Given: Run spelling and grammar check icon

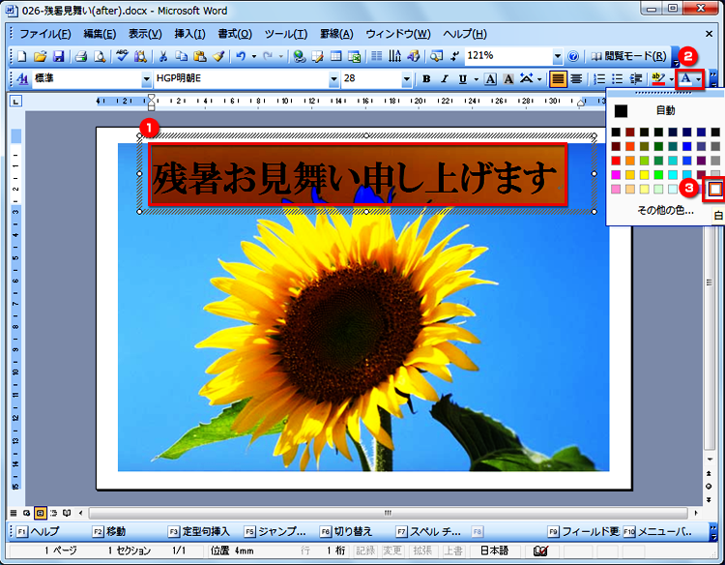Looking at the screenshot, I should (122, 56).
